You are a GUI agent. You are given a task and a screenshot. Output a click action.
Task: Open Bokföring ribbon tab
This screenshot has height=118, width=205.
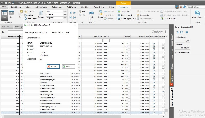pos(71,7)
